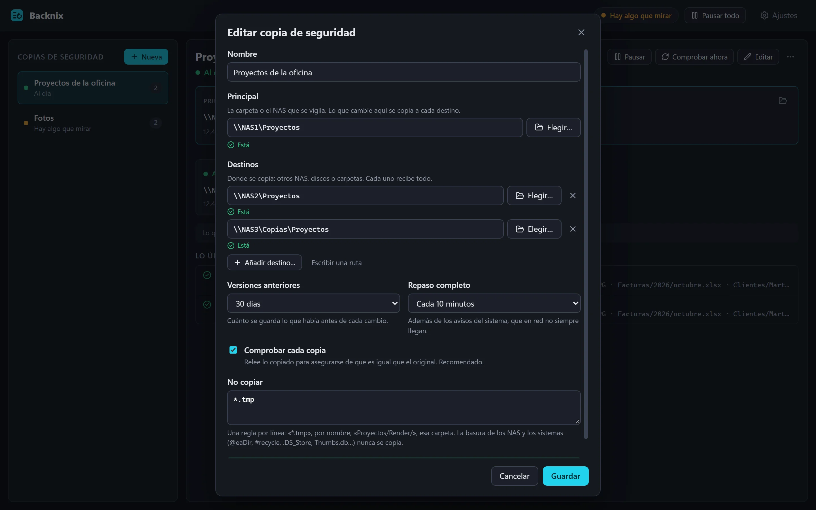
Task: Click Comprobar ahora in background panel
Action: [x=694, y=57]
